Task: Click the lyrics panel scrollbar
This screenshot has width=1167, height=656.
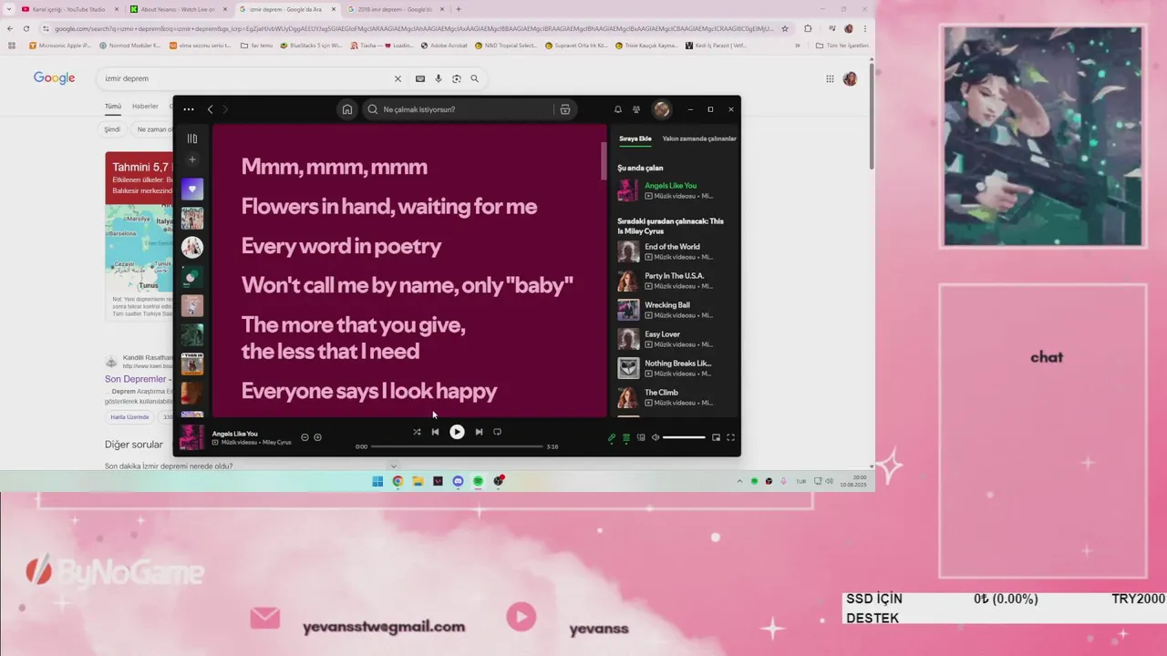Action: (604, 161)
